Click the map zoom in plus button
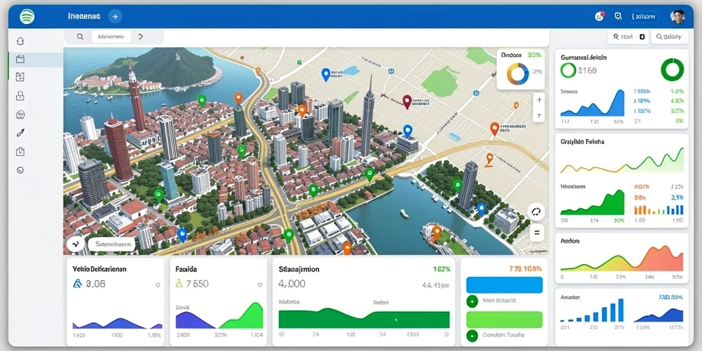 coord(539,100)
